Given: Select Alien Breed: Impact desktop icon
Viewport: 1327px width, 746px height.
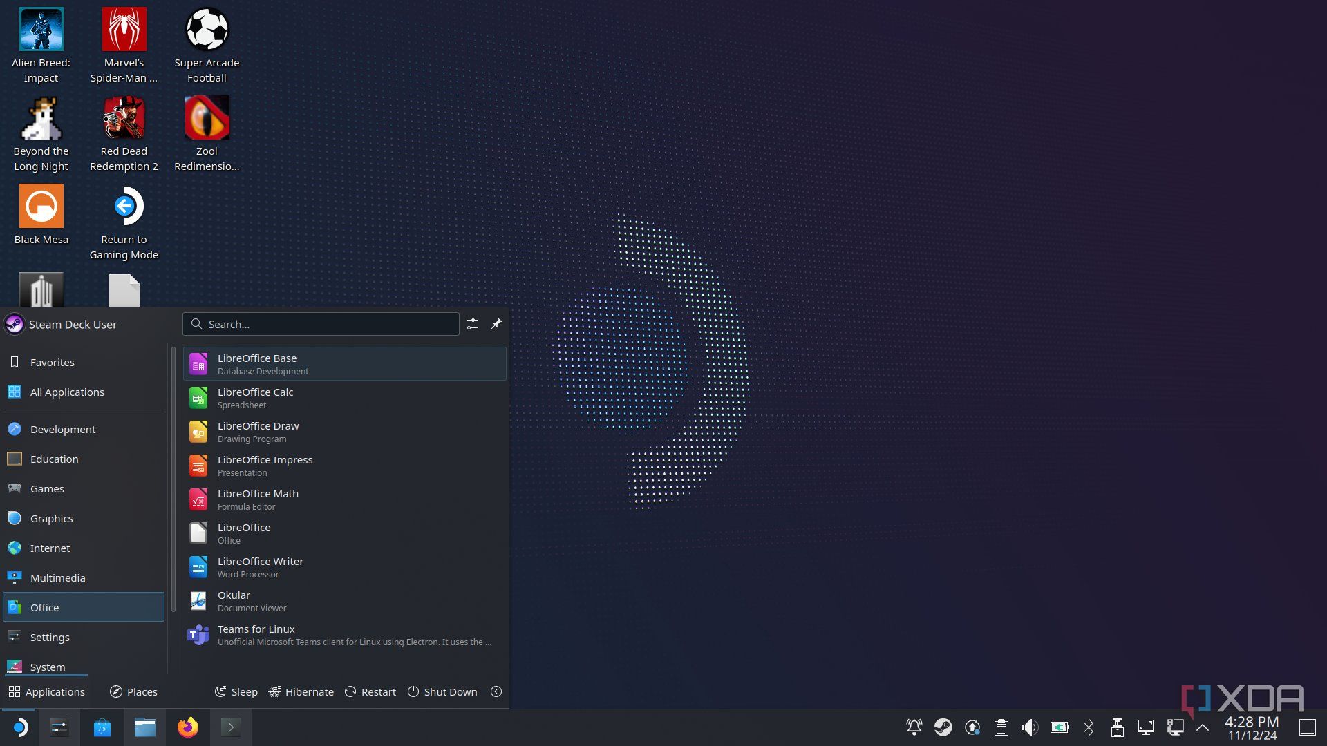Looking at the screenshot, I should (x=41, y=46).
